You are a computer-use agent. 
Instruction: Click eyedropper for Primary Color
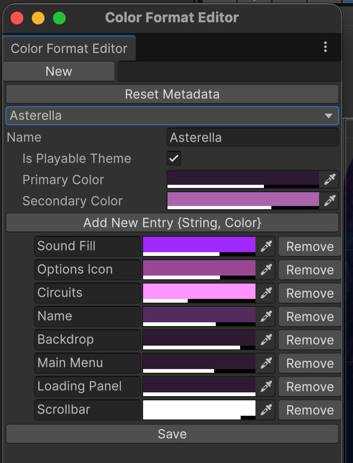[x=330, y=179]
